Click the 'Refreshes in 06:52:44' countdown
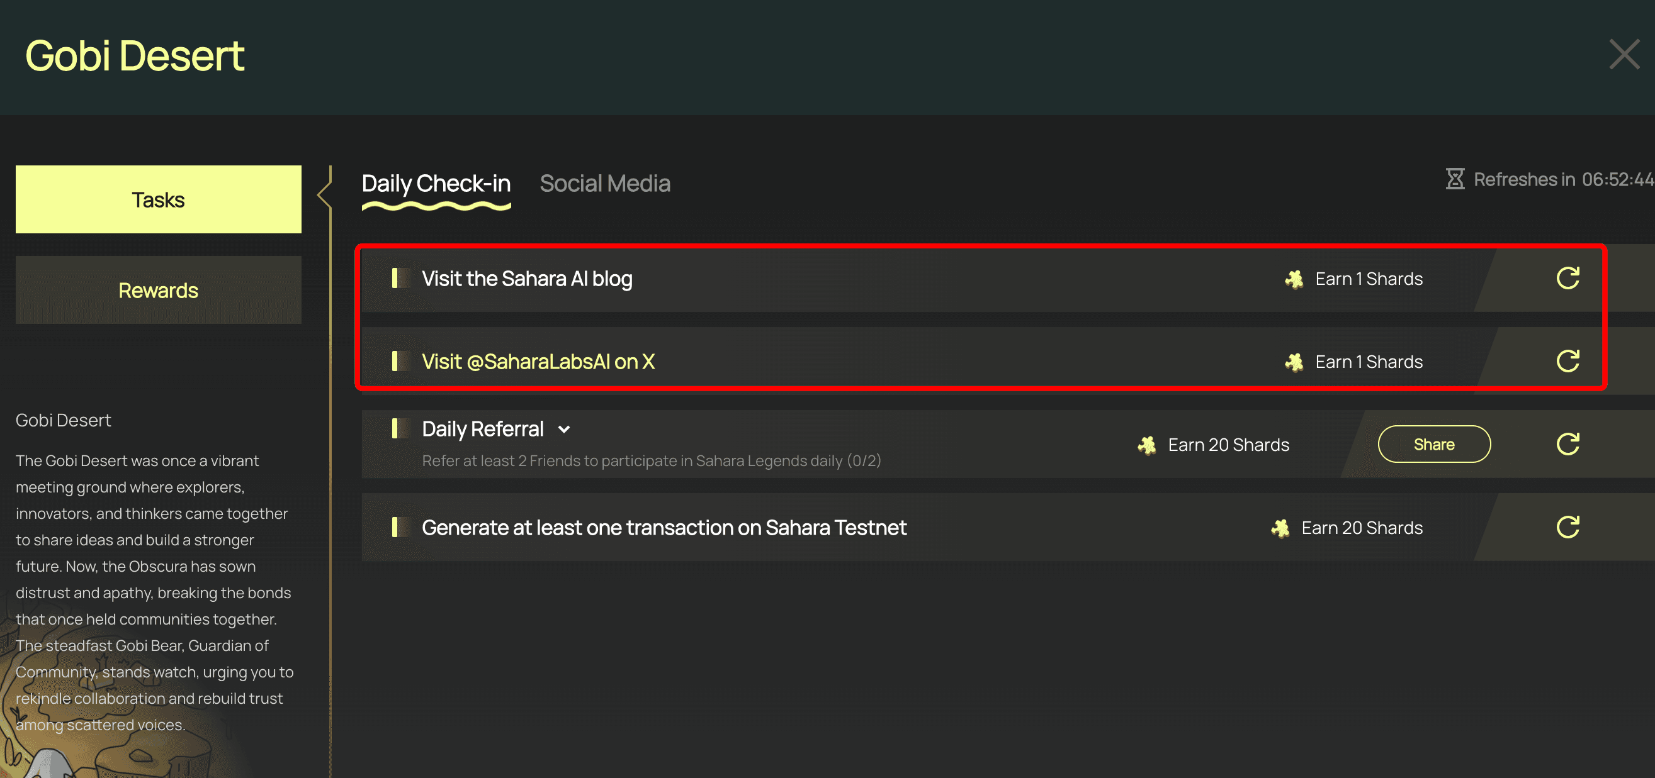The image size is (1655, 778). pyautogui.click(x=1563, y=179)
